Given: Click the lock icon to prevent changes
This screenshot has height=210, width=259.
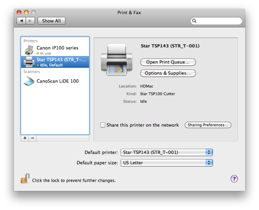Looking at the screenshot, I should (x=25, y=178).
